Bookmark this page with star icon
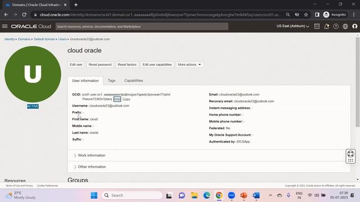The image size is (360, 202). point(306,15)
